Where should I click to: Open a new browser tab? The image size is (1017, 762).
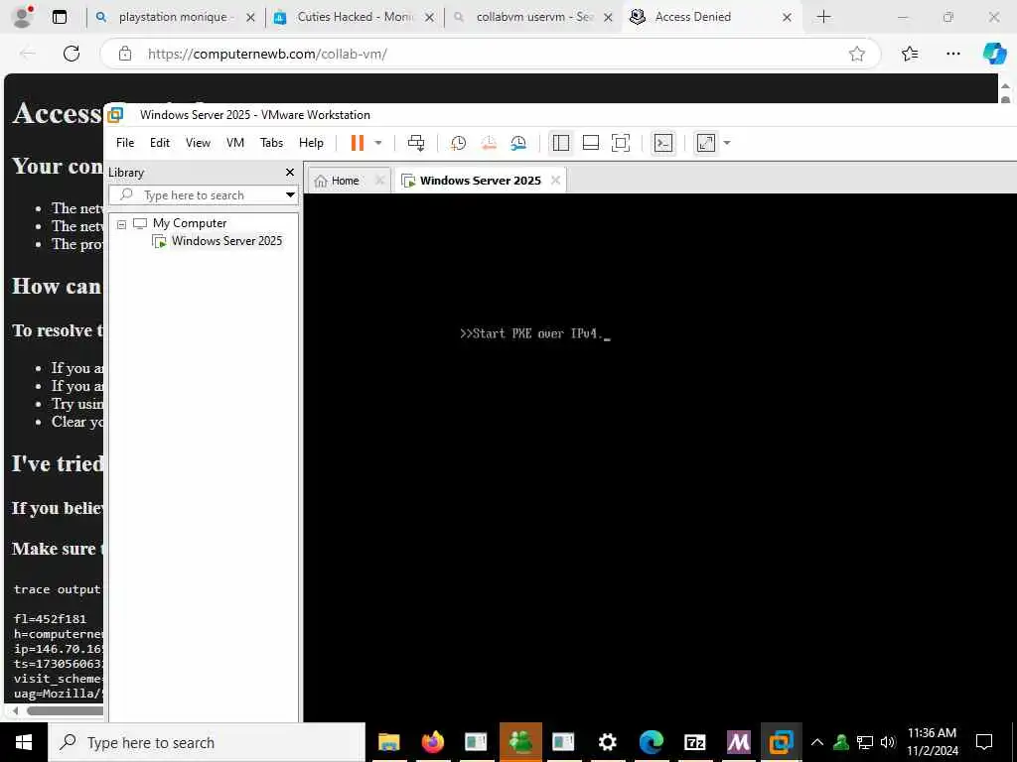point(823,17)
